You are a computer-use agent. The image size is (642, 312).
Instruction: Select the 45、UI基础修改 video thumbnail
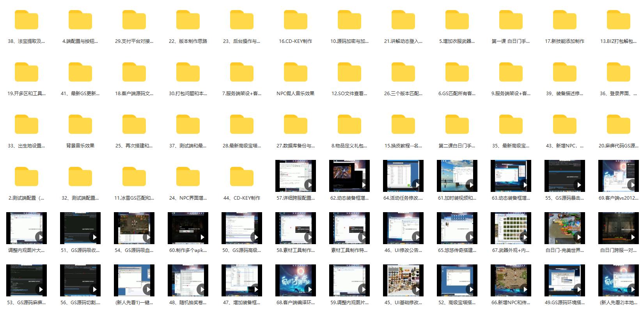click(403, 280)
